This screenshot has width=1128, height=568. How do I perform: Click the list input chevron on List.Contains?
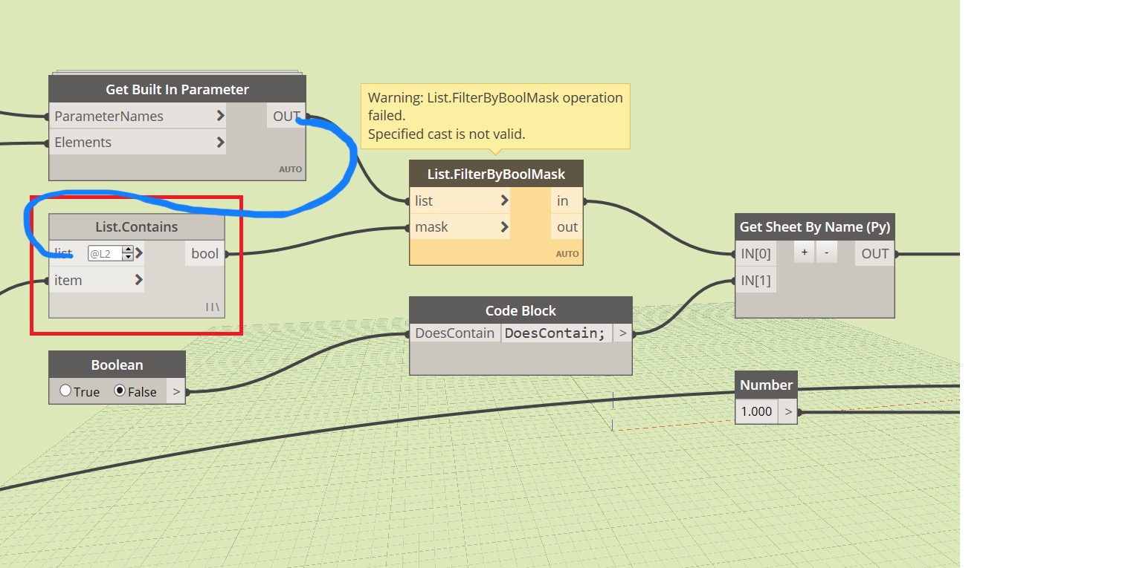[x=139, y=253]
